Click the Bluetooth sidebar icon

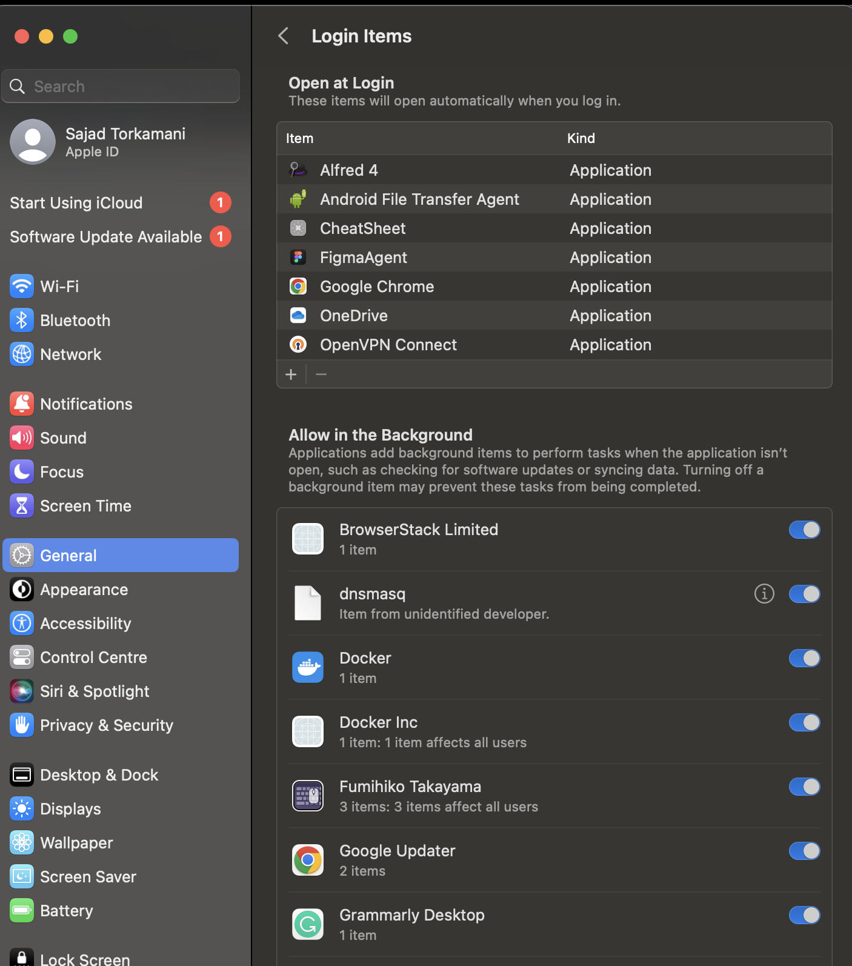point(22,320)
